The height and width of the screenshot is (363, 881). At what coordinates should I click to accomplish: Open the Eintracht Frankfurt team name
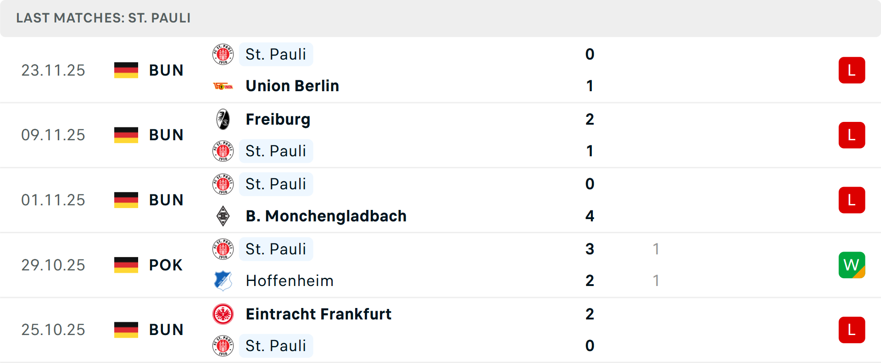(x=318, y=314)
